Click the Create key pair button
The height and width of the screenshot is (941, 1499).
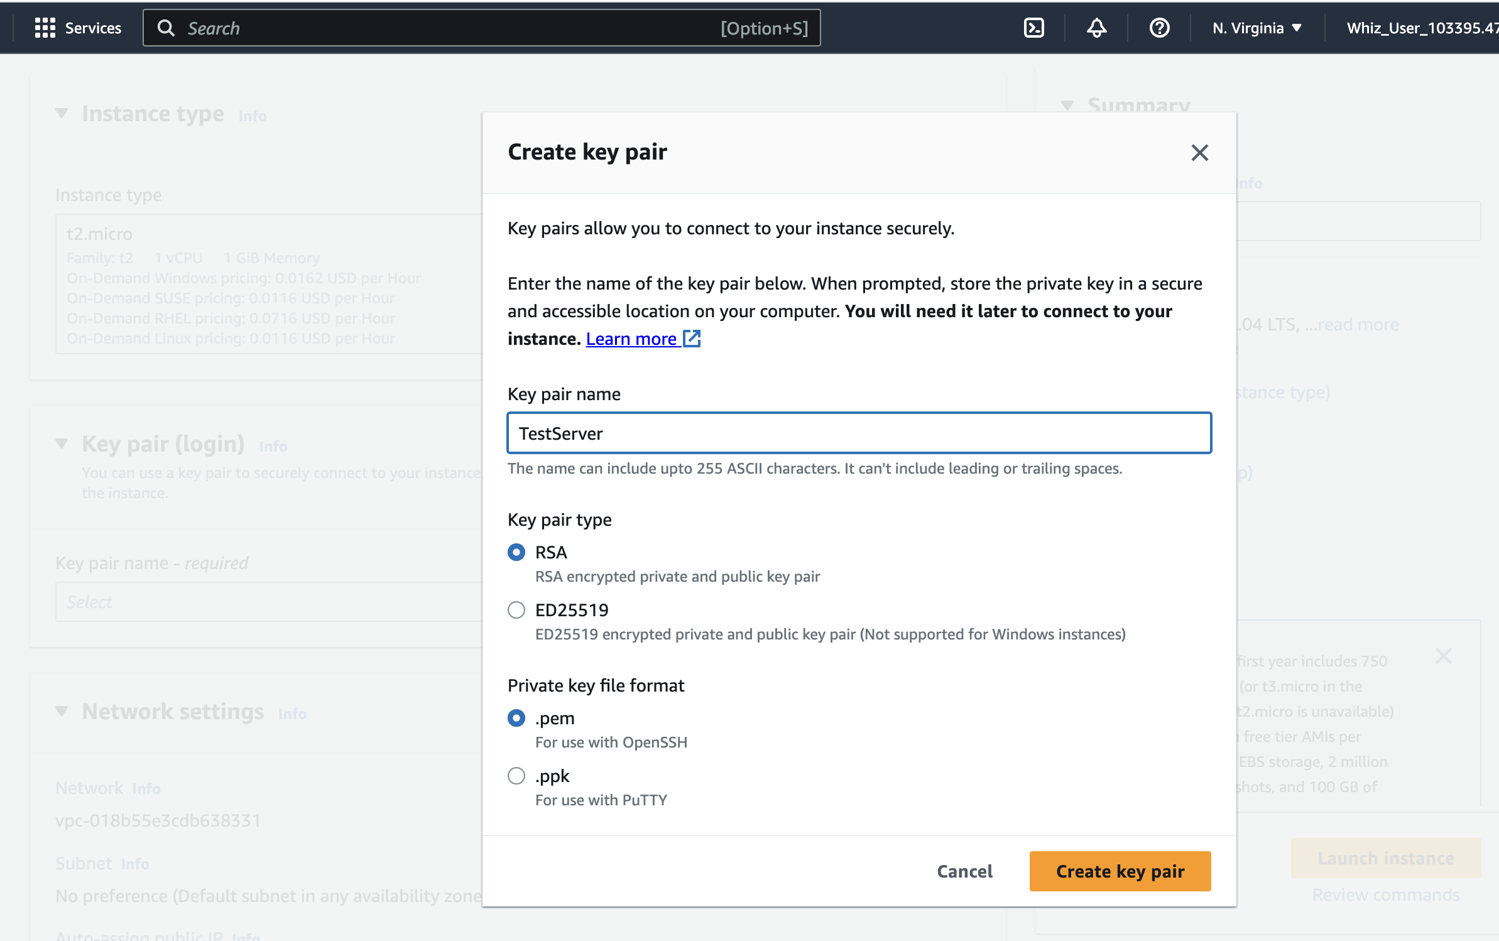pyautogui.click(x=1120, y=871)
